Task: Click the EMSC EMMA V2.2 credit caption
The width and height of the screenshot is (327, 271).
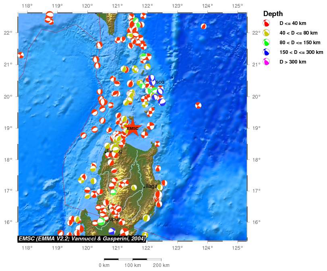Action: coord(82,239)
